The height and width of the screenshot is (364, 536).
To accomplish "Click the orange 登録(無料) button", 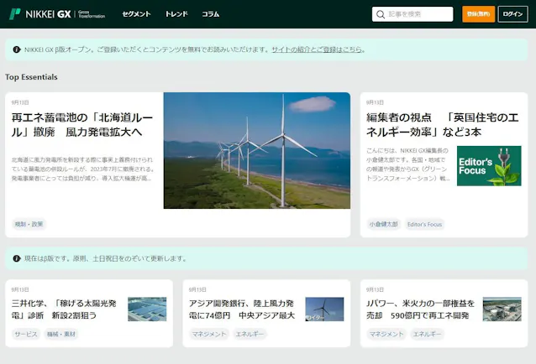I will (x=478, y=14).
